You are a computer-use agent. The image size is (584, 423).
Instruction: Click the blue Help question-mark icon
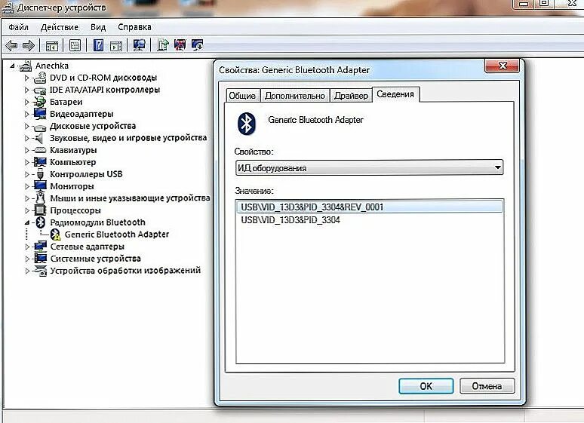[98, 45]
